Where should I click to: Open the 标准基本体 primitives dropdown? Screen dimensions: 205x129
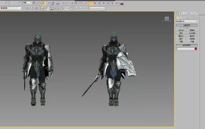[187, 21]
